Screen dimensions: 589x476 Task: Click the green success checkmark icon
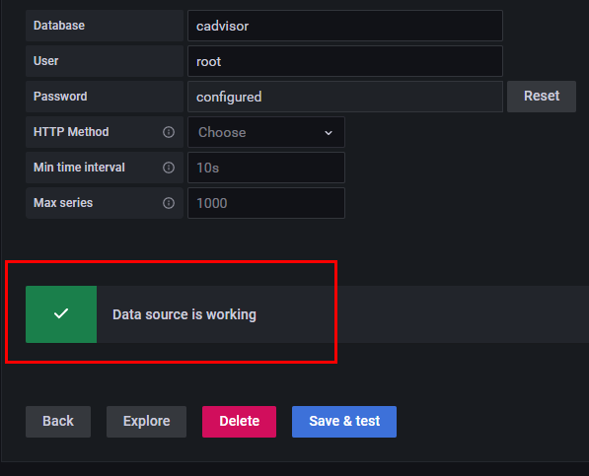[x=61, y=314]
